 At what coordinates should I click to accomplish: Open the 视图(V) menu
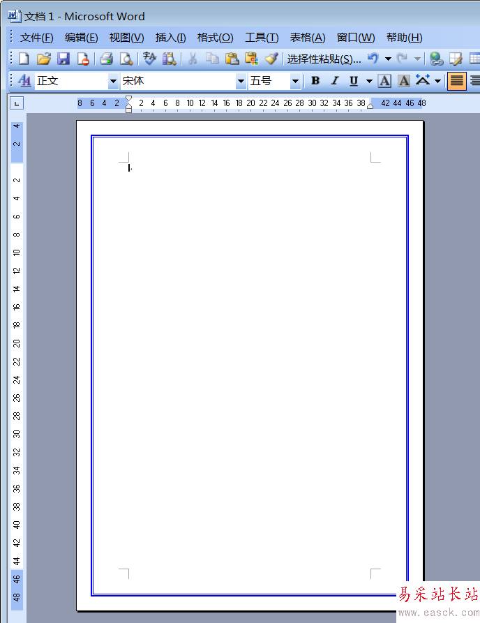[x=126, y=38]
